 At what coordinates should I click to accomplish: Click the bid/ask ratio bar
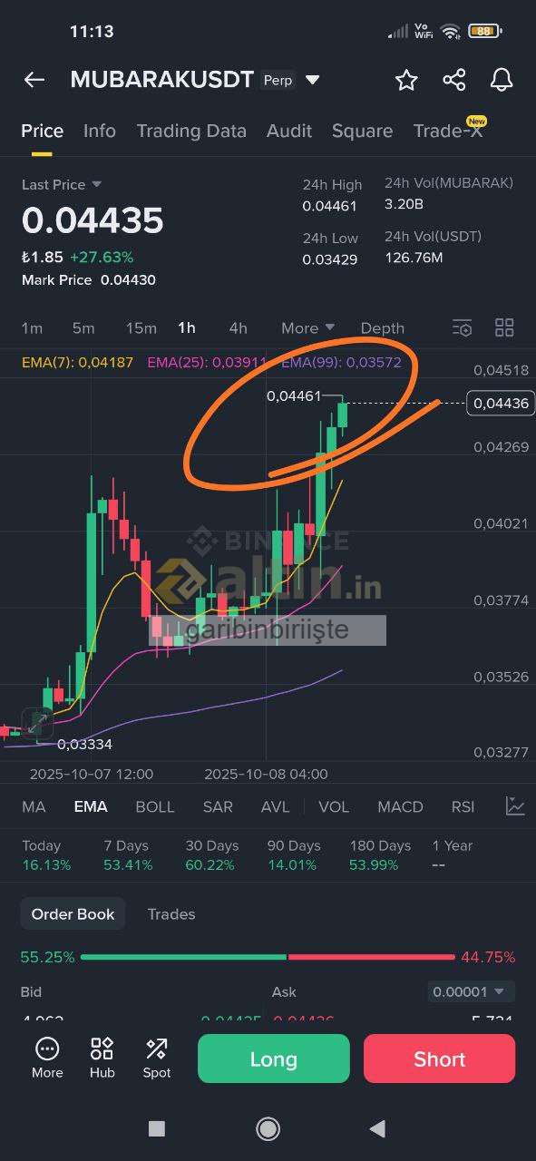pos(268,957)
